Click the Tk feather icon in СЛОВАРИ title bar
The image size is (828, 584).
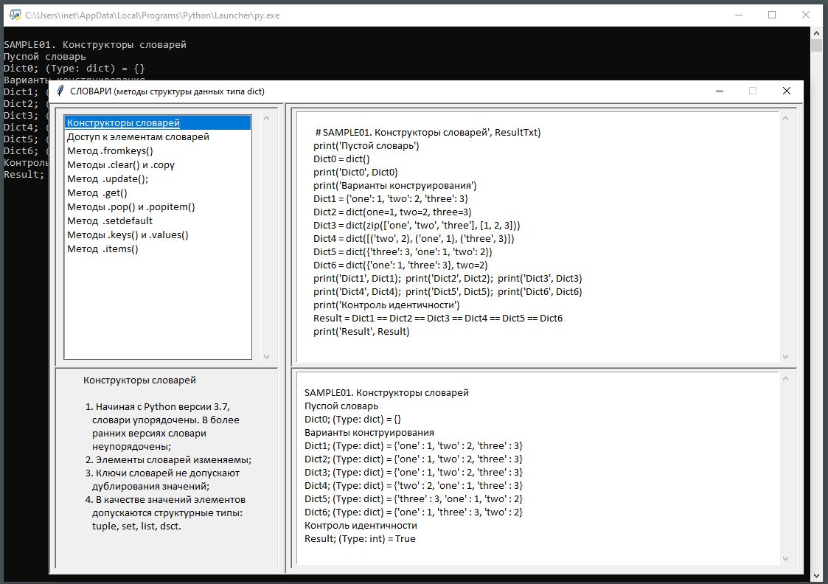point(60,91)
